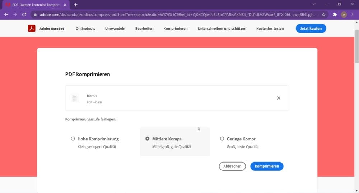Click Kostenlos testen link
The height and width of the screenshot is (193, 359).
click(x=270, y=29)
